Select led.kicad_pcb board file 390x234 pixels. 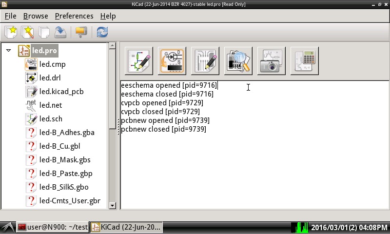(61, 92)
